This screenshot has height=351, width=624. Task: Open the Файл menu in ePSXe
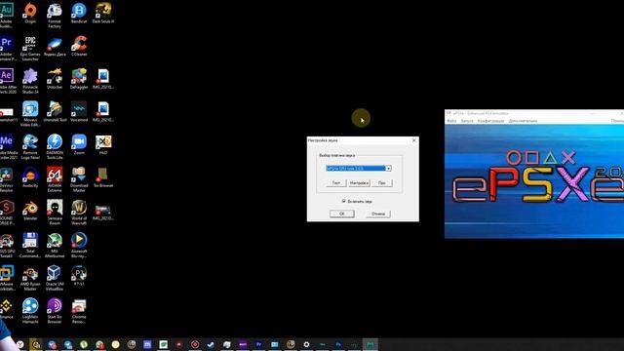pos(451,121)
